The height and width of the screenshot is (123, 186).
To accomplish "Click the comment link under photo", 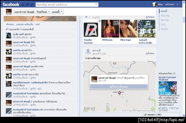I will click(x=24, y=24).
